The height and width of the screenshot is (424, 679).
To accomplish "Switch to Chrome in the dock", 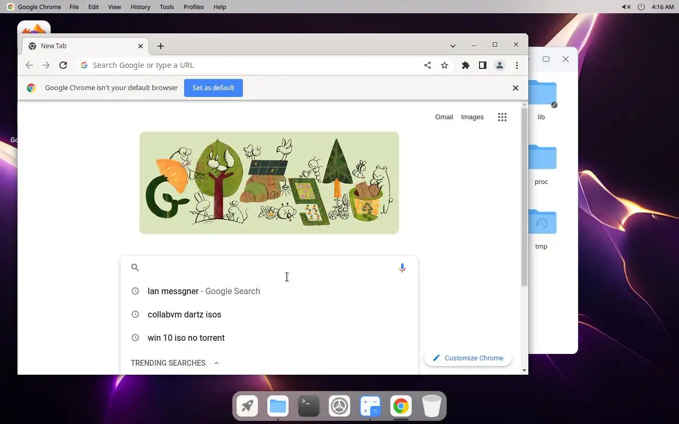I will [401, 407].
